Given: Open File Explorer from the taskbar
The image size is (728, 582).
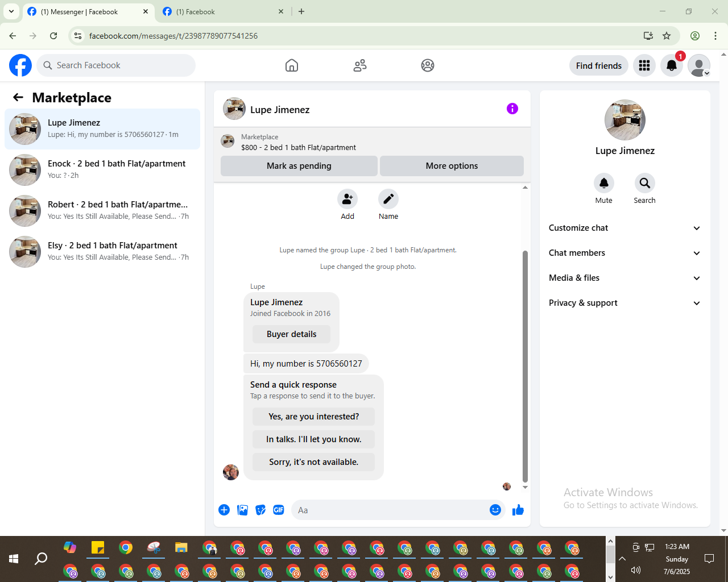Looking at the screenshot, I should 181,548.
